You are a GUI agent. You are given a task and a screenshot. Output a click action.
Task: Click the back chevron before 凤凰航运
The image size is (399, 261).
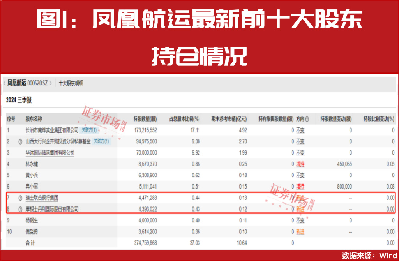tap(4, 83)
